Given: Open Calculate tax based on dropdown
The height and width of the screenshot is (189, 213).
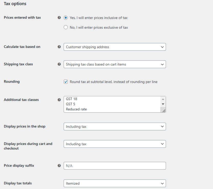Looking at the screenshot, I should [115, 47].
